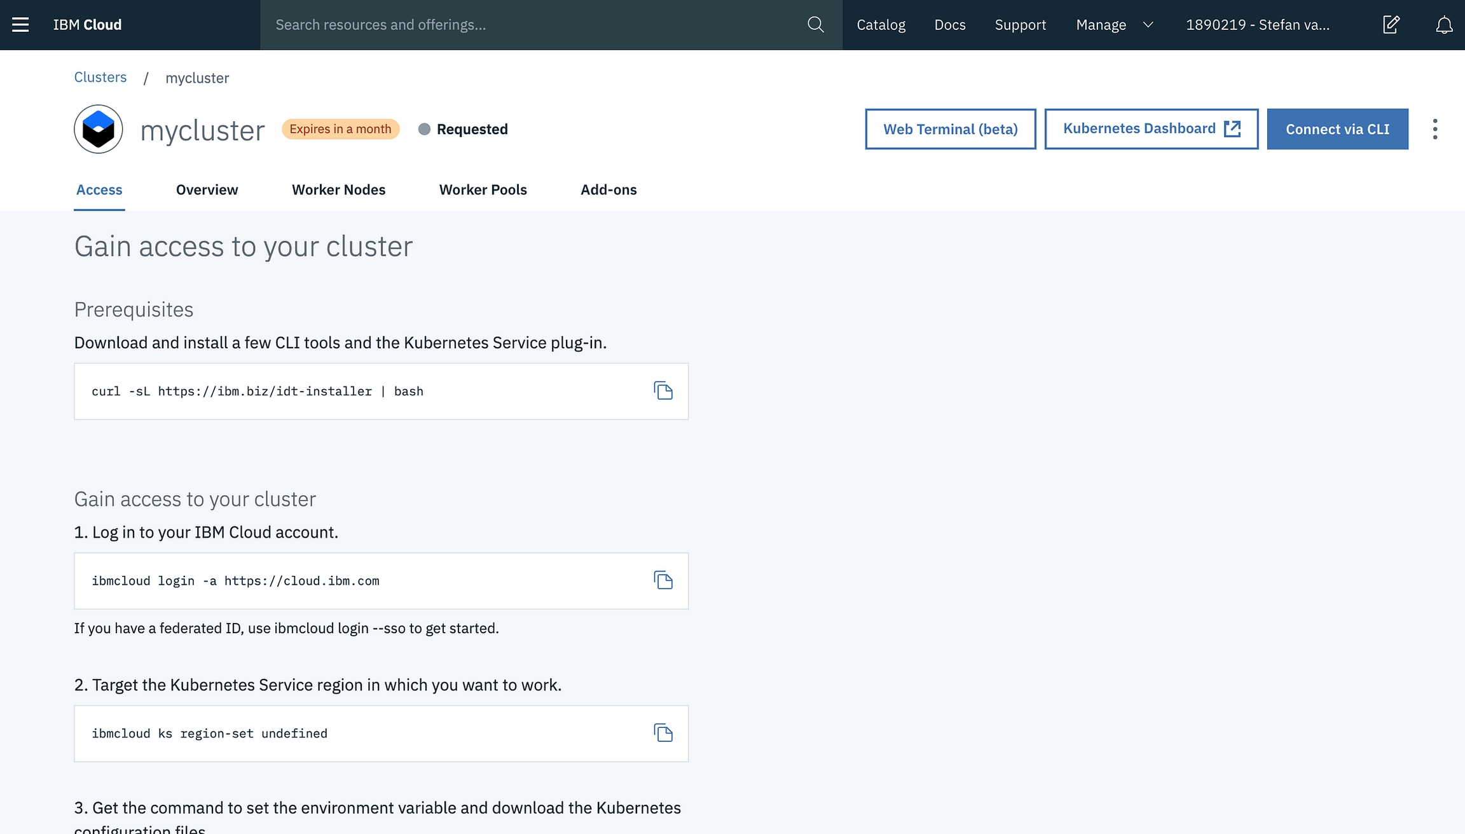Open the cluster actions kebab menu

[1435, 129]
